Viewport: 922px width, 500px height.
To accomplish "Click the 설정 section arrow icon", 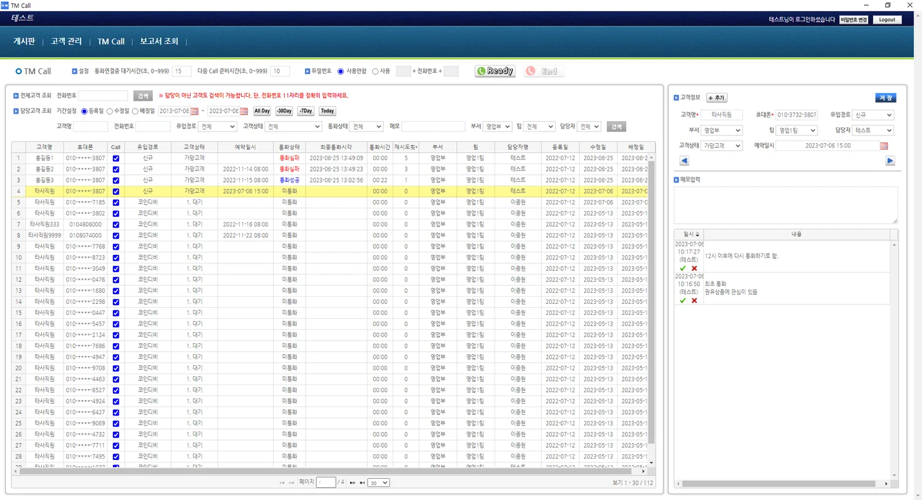I will 74,71.
